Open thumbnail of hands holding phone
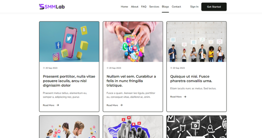The width and height of the screenshot is (262, 138). click(x=133, y=42)
